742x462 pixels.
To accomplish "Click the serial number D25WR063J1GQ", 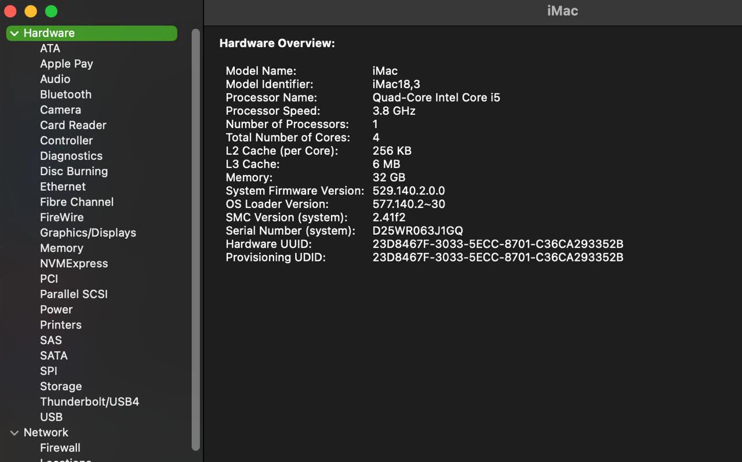I will [x=418, y=231].
